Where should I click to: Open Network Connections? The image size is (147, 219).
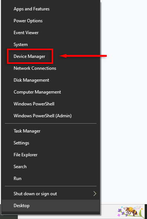click(x=51, y=68)
